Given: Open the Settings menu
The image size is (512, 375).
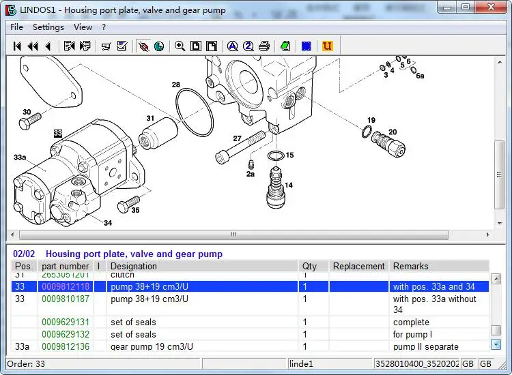Looking at the screenshot, I should pos(48,27).
